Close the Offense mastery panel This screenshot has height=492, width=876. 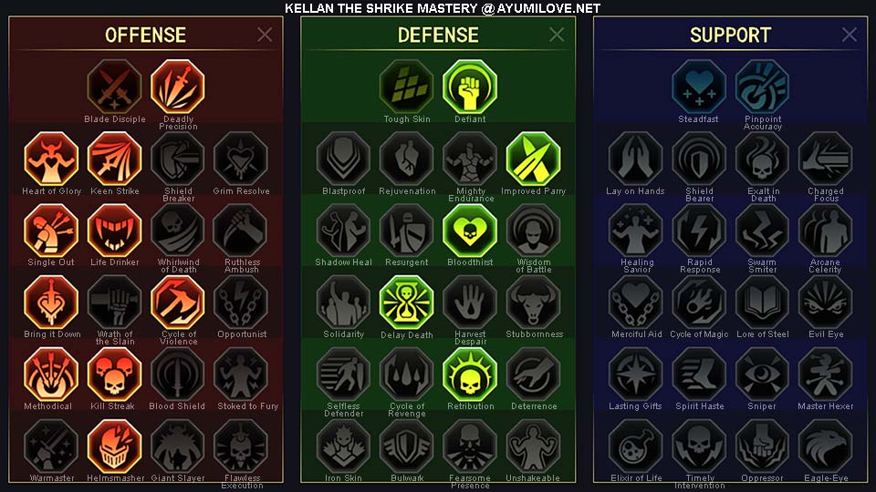click(x=265, y=35)
